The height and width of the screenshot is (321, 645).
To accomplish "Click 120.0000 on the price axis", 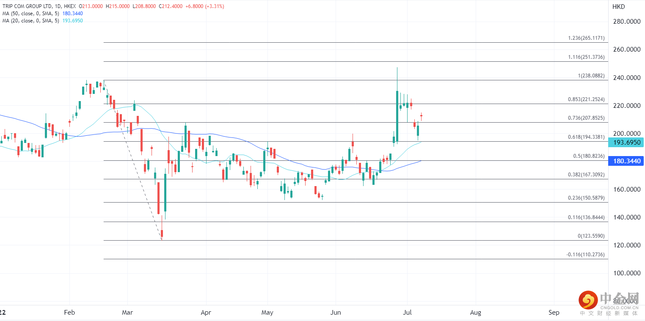I will tap(626, 245).
